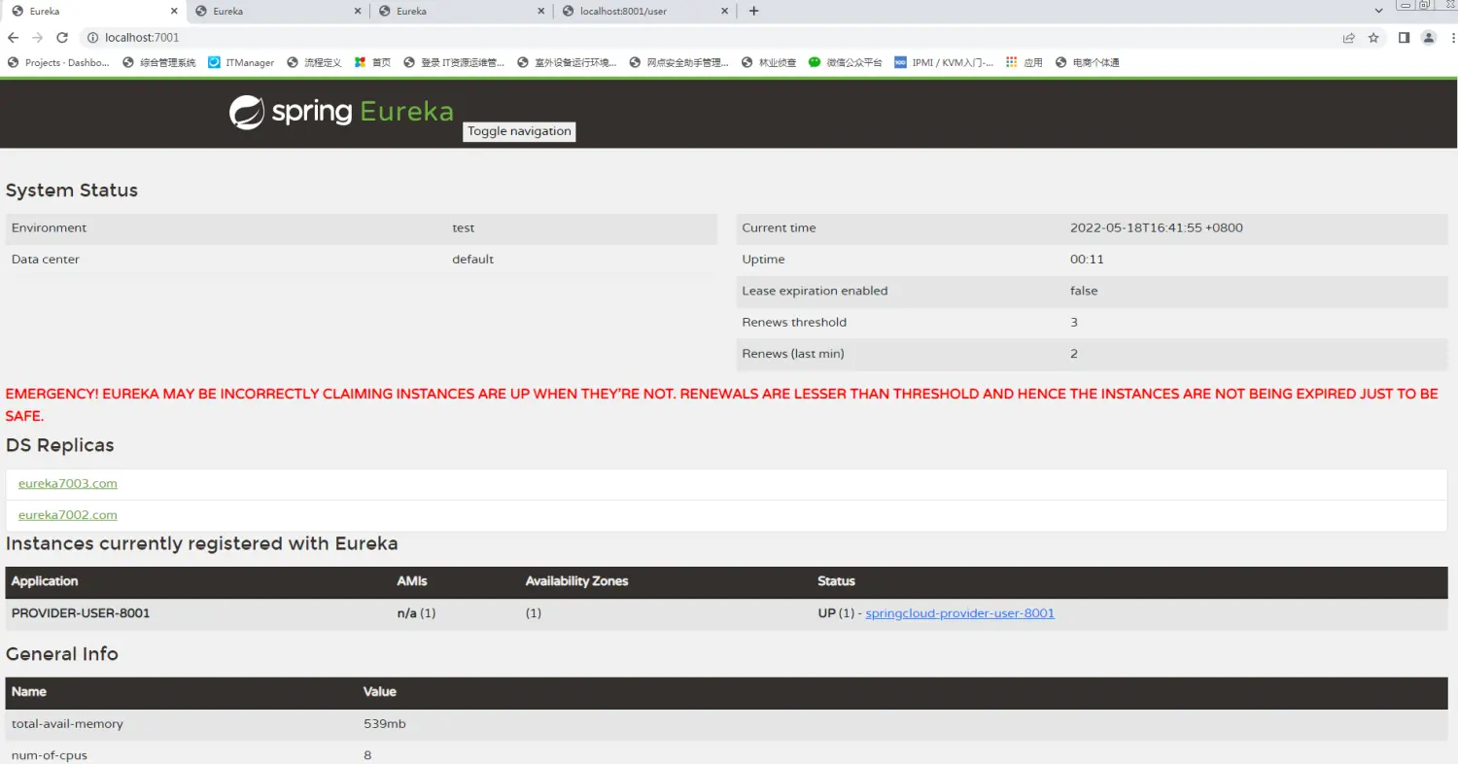Click the total-avail-memory row name
Image resolution: width=1458 pixels, height=764 pixels.
coord(67,724)
